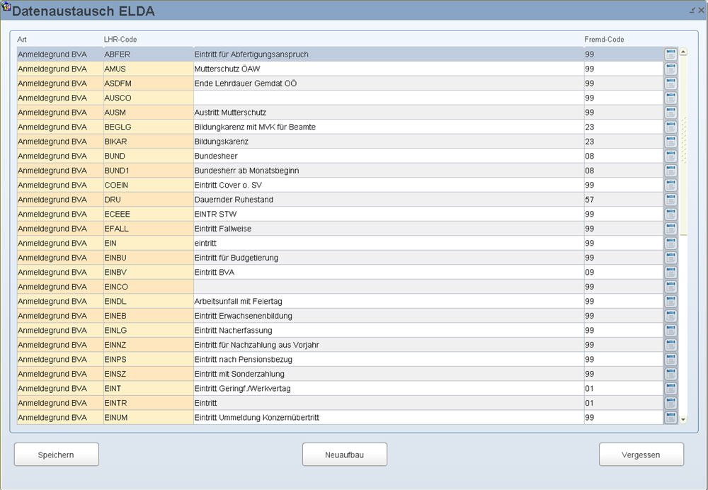Open the detail icon in the EIN row
This screenshot has height=490, width=708.
pyautogui.click(x=670, y=243)
